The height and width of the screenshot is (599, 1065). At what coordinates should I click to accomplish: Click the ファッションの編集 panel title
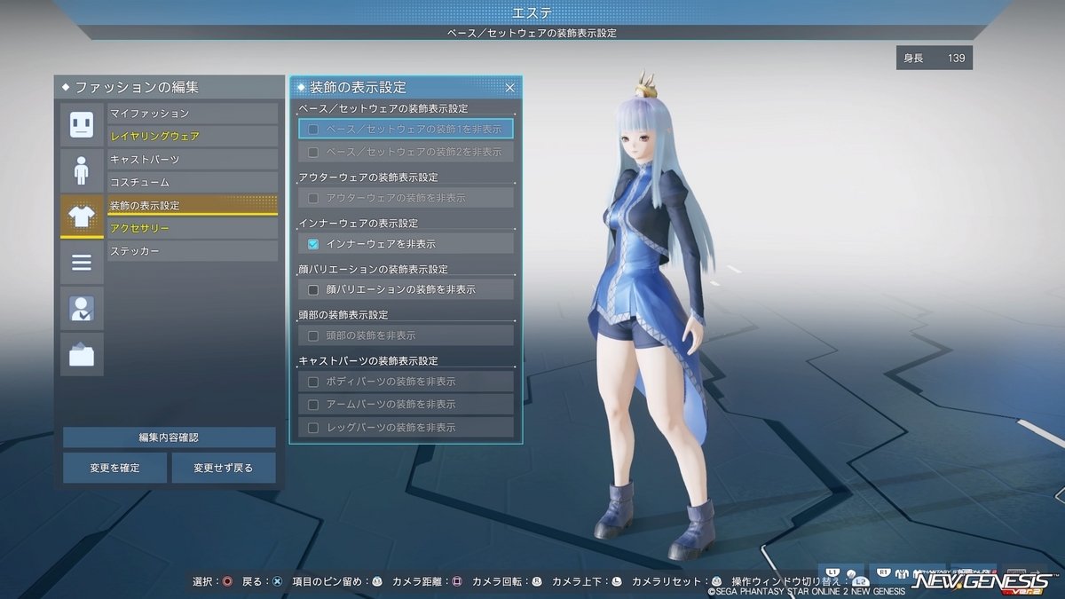click(x=137, y=88)
